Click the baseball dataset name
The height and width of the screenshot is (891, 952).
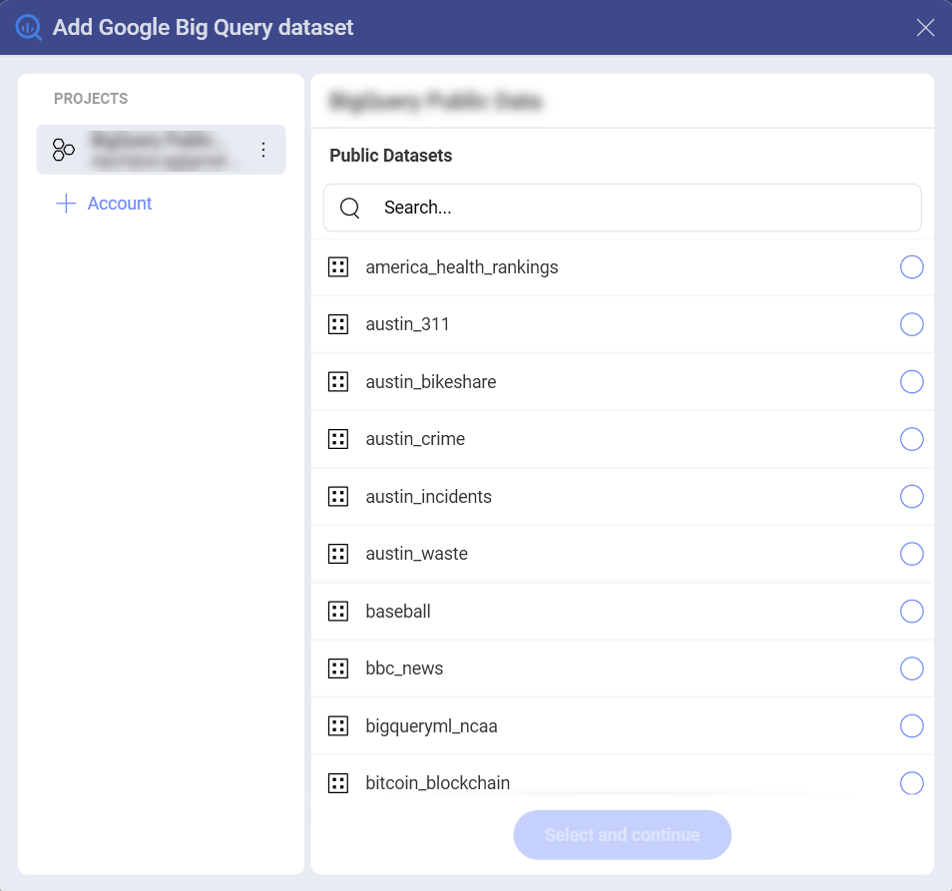(398, 612)
